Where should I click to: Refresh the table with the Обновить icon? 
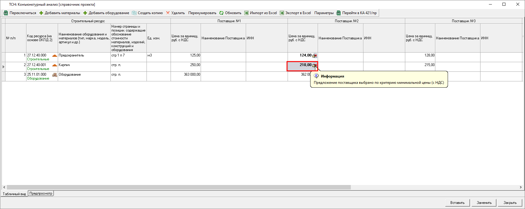coord(221,13)
